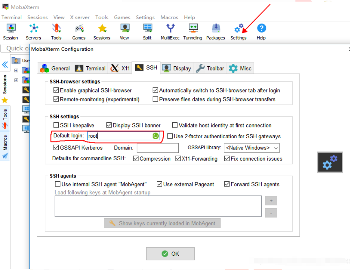Toggle Display SSH banner checkbox
The height and width of the screenshot is (270, 350).
(109, 125)
